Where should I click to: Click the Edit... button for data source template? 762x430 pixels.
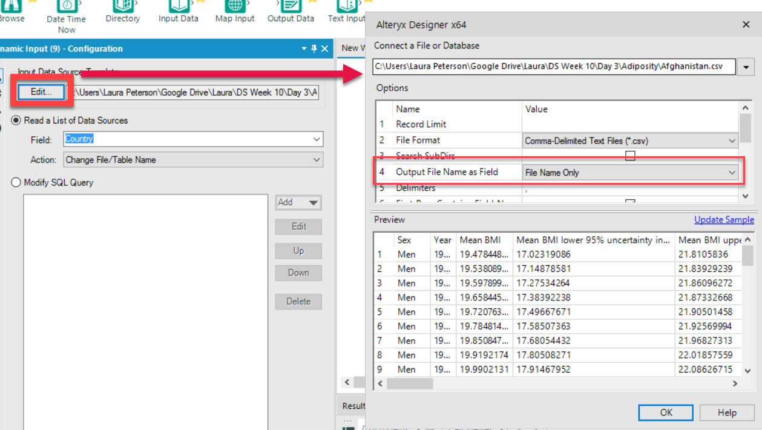point(41,92)
